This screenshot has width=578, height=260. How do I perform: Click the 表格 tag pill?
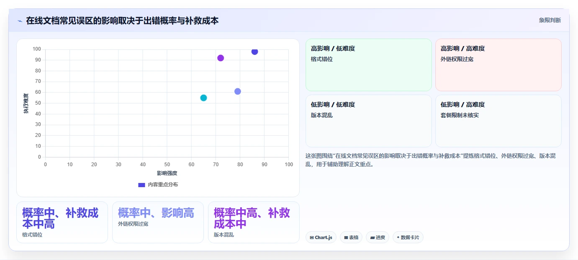click(x=351, y=237)
